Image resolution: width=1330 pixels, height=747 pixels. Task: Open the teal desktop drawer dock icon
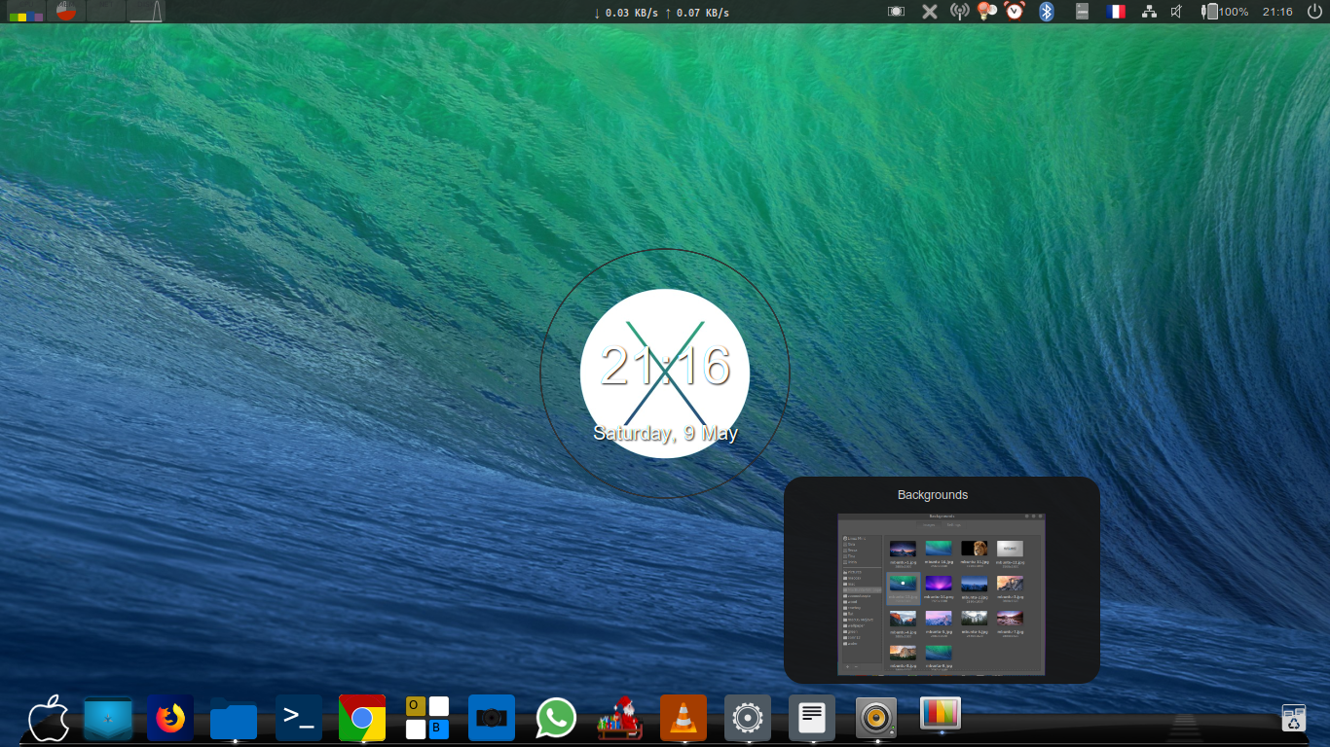[108, 719]
